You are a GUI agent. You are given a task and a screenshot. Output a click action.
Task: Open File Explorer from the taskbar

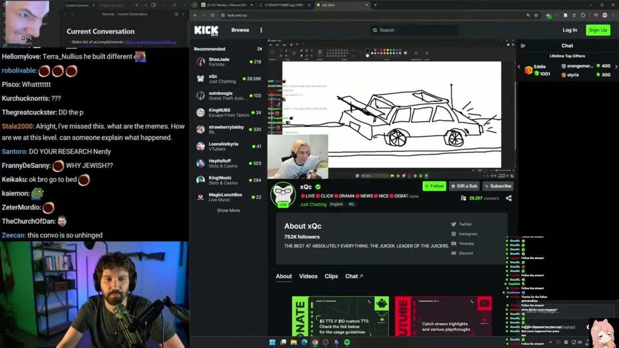click(294, 342)
